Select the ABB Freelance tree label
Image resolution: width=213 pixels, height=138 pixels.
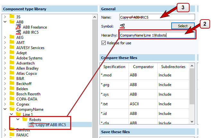tap(35, 27)
